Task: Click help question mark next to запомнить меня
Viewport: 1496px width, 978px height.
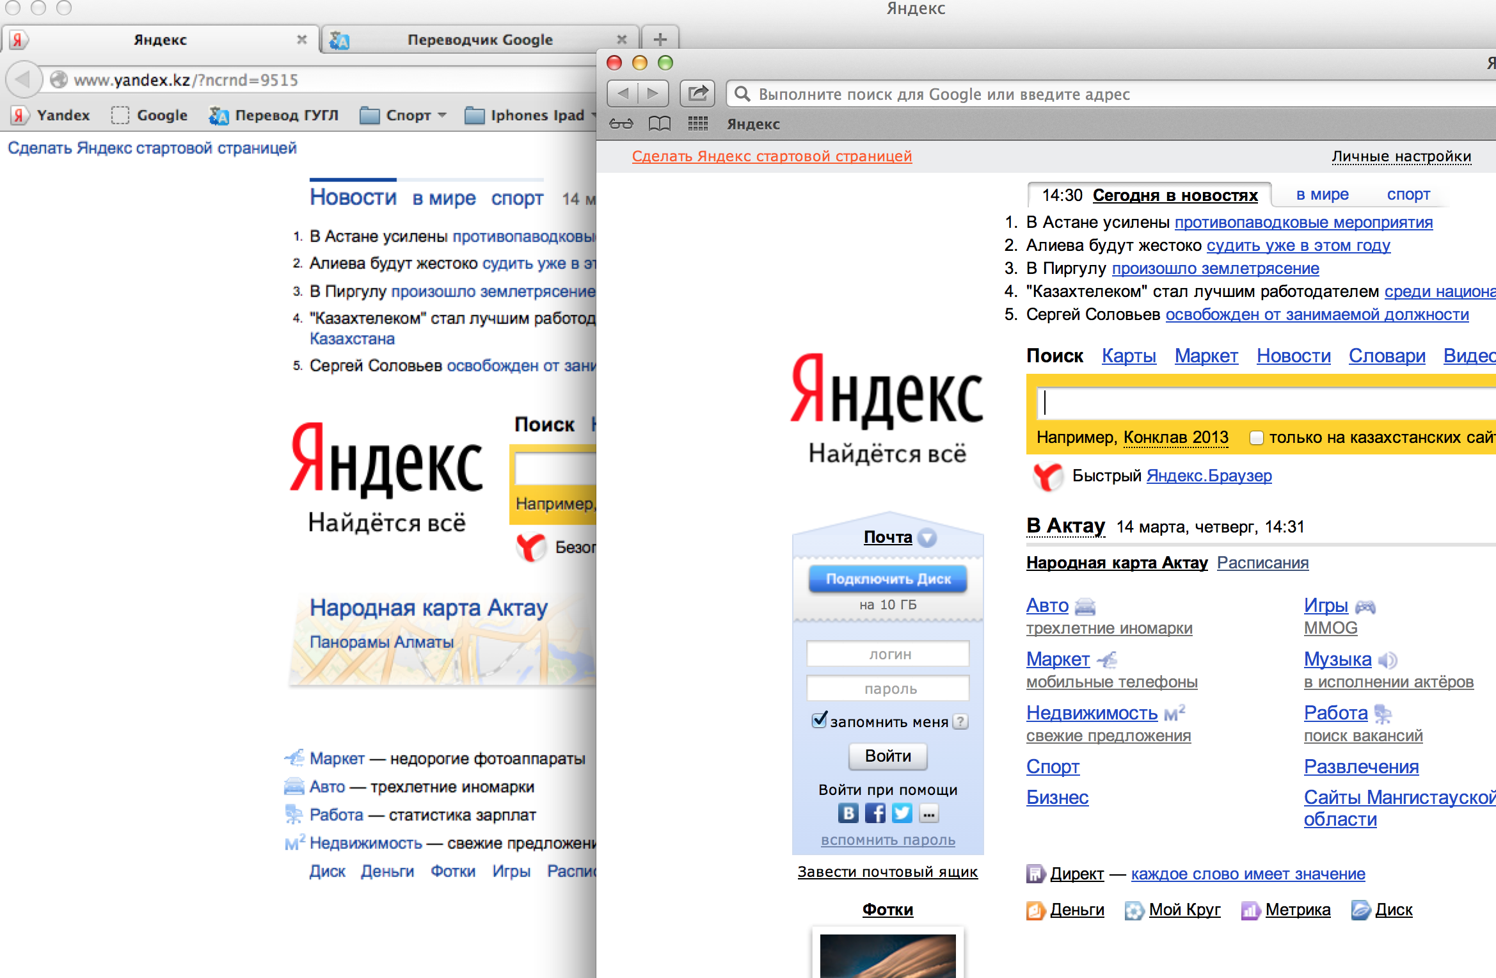Action: tap(960, 721)
